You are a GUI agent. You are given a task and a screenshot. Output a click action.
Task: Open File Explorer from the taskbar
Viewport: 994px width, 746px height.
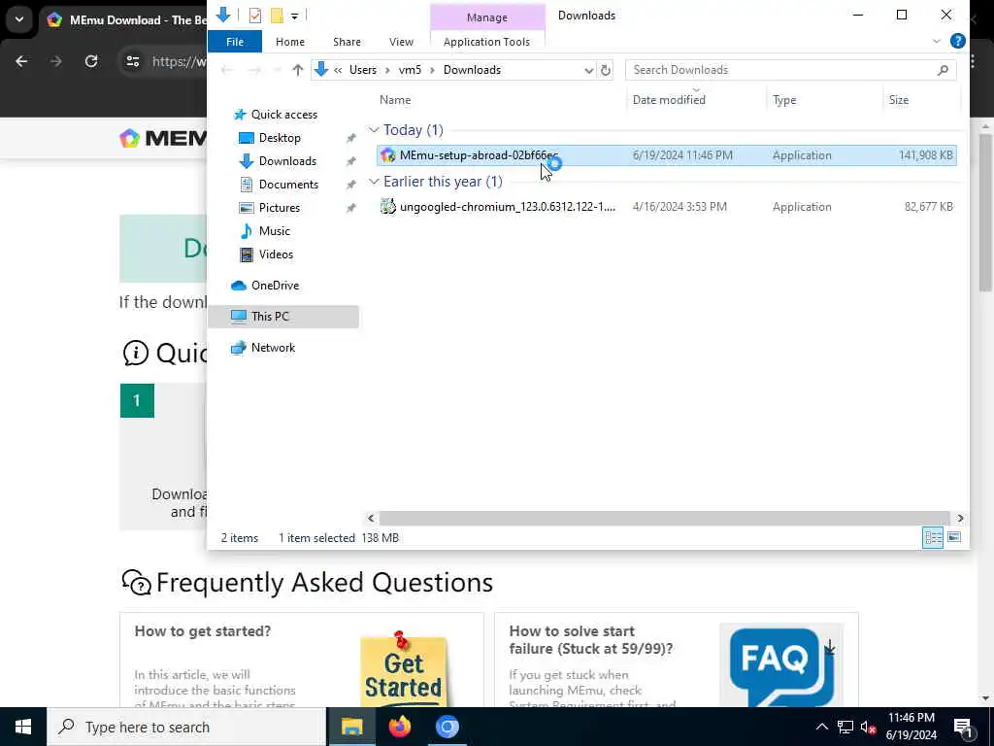(351, 727)
